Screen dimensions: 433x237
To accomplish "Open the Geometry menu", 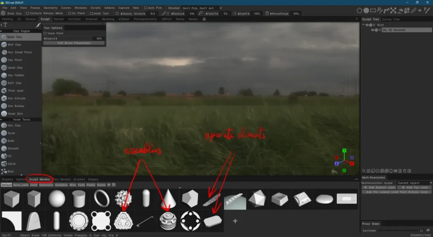I will tap(50, 8).
